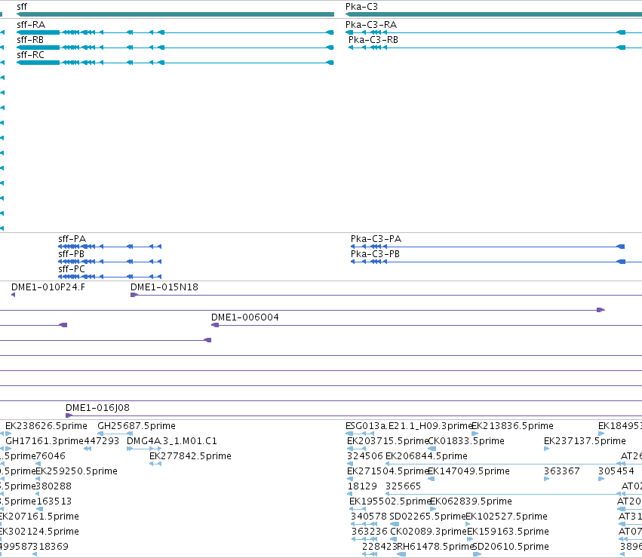The width and height of the screenshot is (642, 558).
Task: Select the 363367 EST label
Action: (562, 471)
